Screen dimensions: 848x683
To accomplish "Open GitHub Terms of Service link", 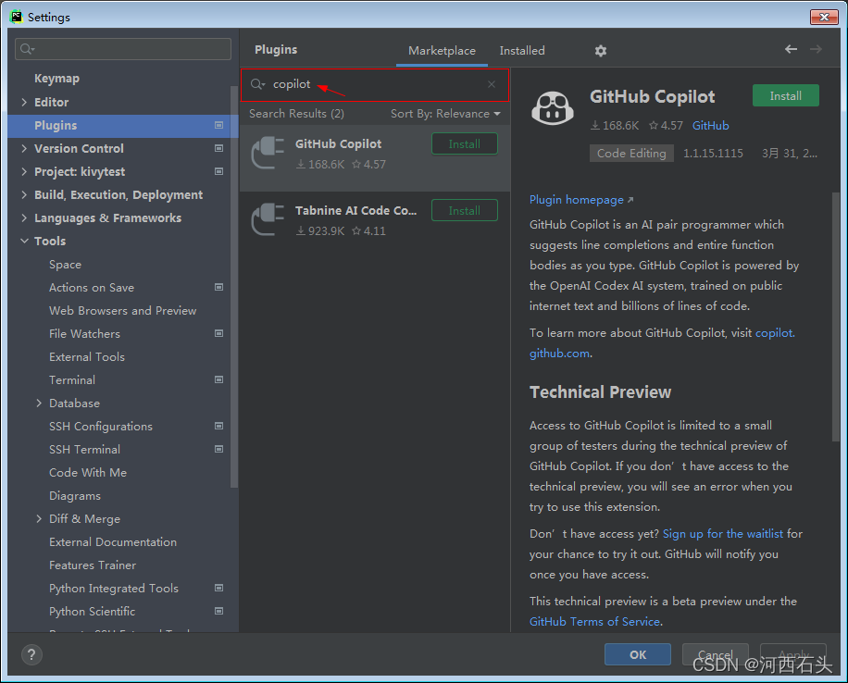I will tap(594, 622).
